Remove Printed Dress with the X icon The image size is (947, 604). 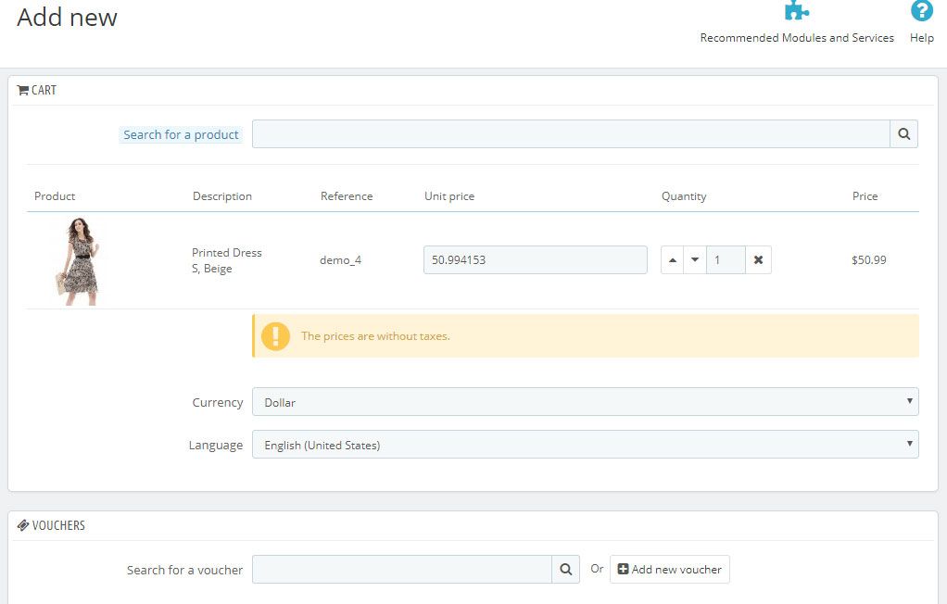click(758, 260)
